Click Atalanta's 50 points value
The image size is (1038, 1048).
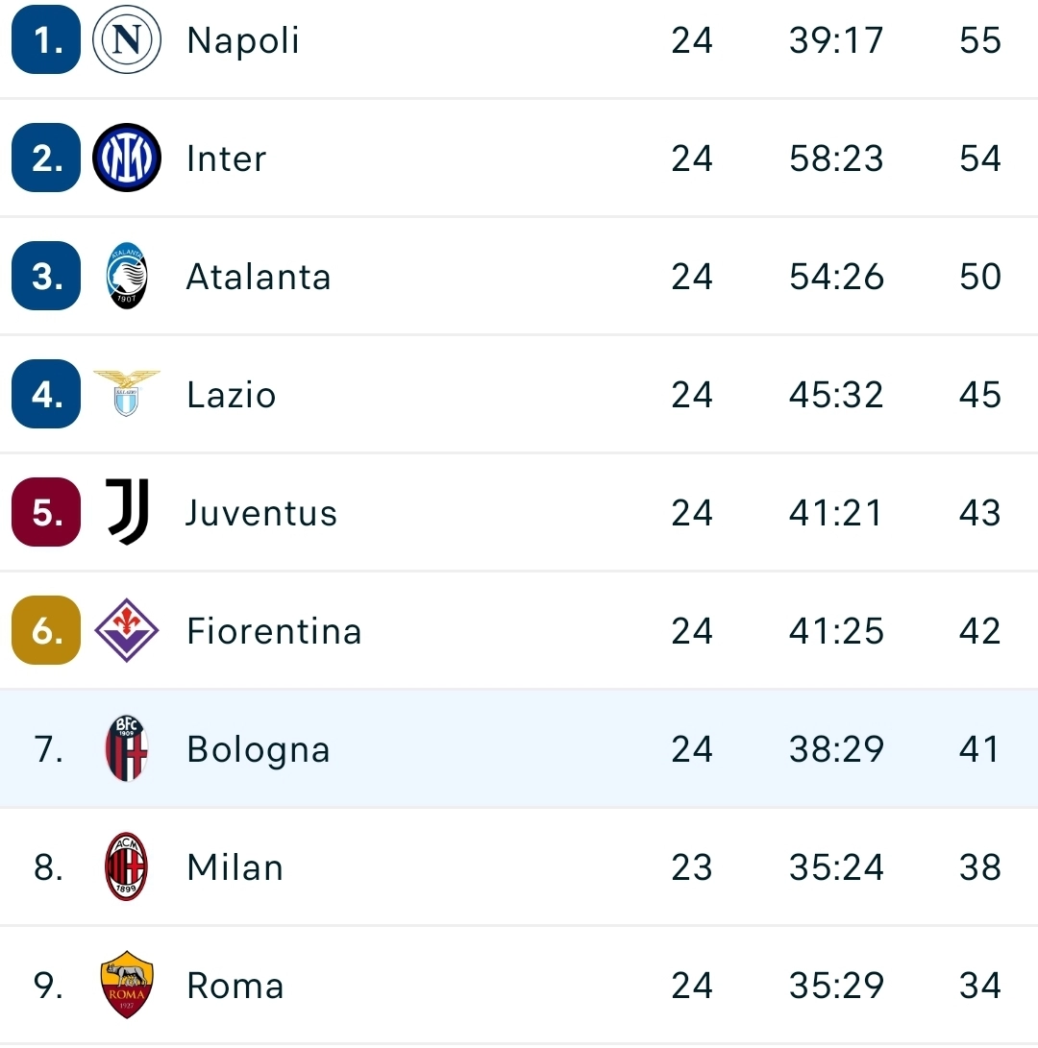[979, 277]
